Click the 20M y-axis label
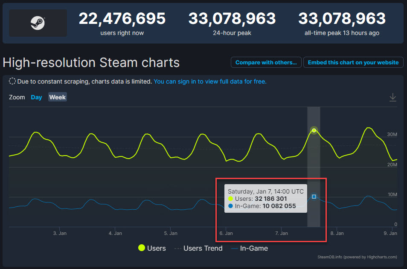This screenshot has height=269, width=407. click(x=392, y=165)
